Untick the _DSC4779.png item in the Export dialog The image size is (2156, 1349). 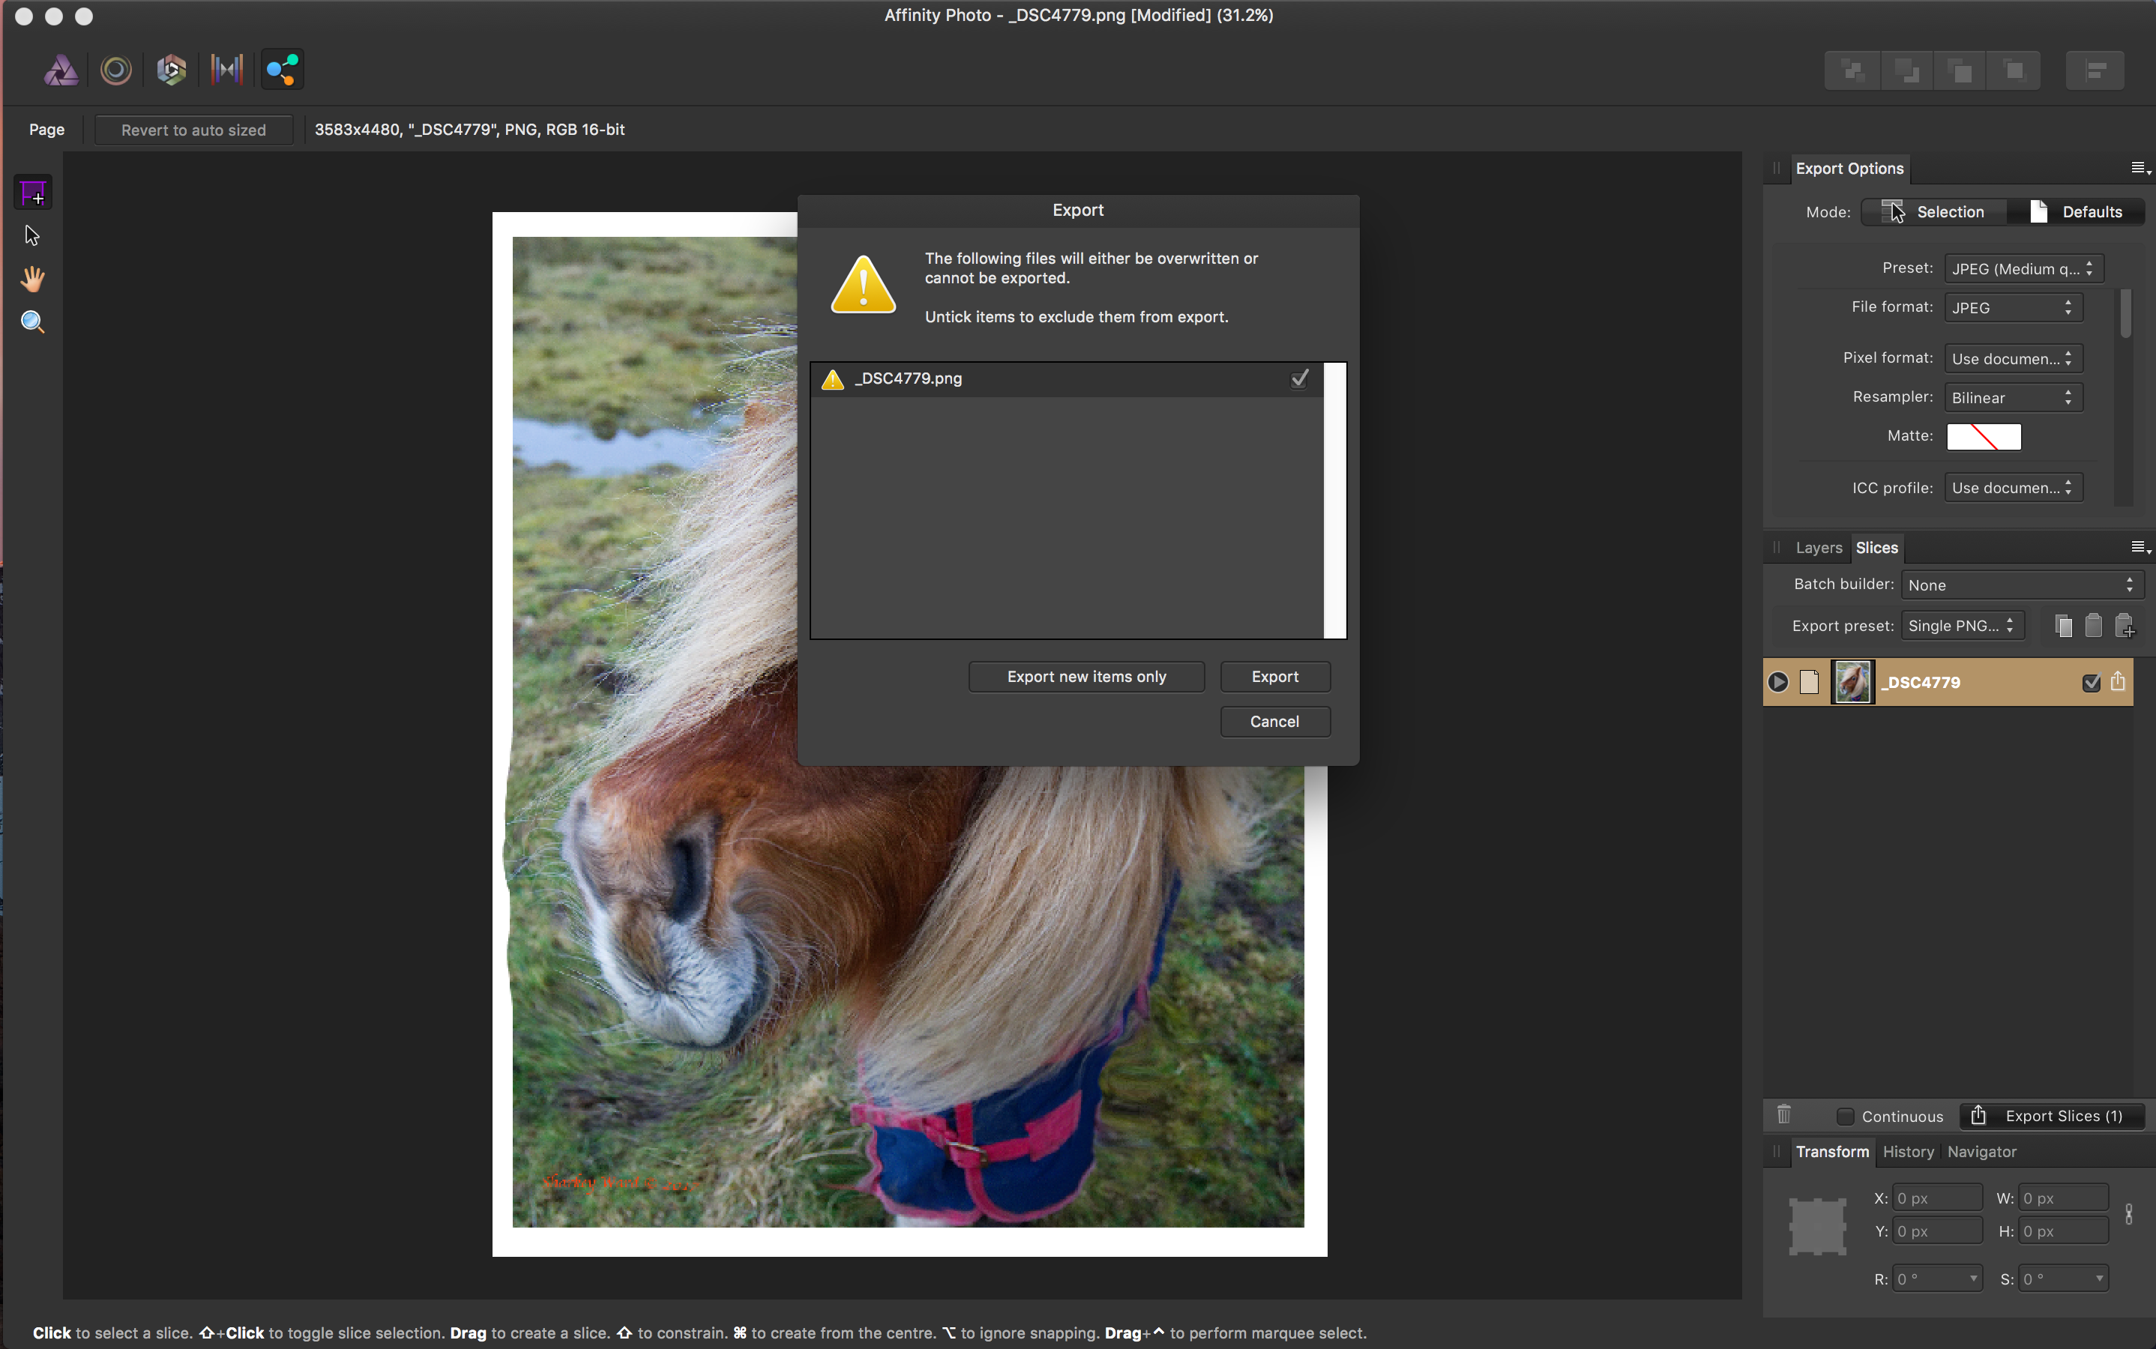click(1298, 378)
